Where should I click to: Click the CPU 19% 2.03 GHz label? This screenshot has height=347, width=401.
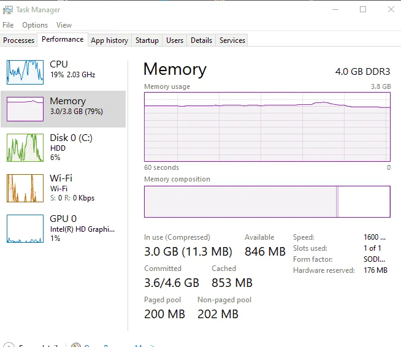tap(72, 69)
